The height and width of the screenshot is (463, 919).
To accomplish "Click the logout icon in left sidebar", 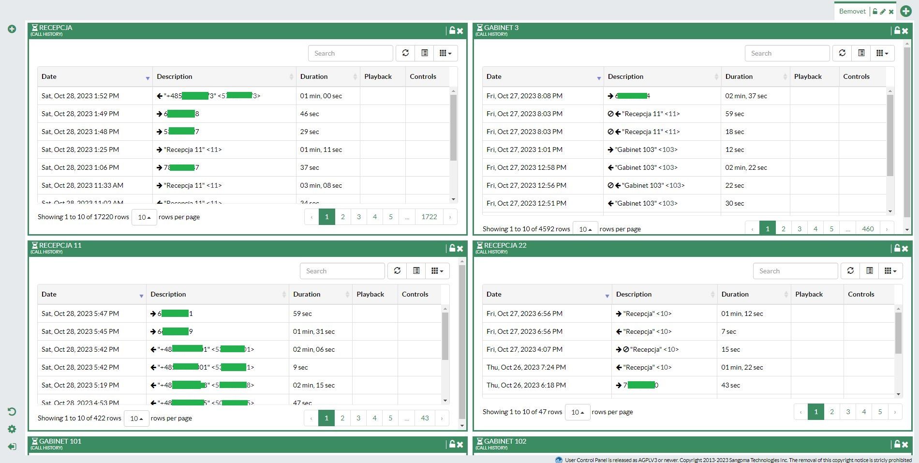I will [12, 446].
